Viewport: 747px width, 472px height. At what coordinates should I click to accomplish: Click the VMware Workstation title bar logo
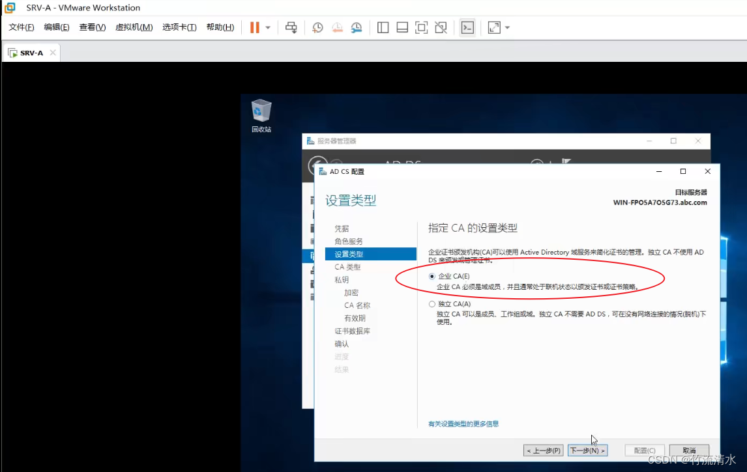10,8
